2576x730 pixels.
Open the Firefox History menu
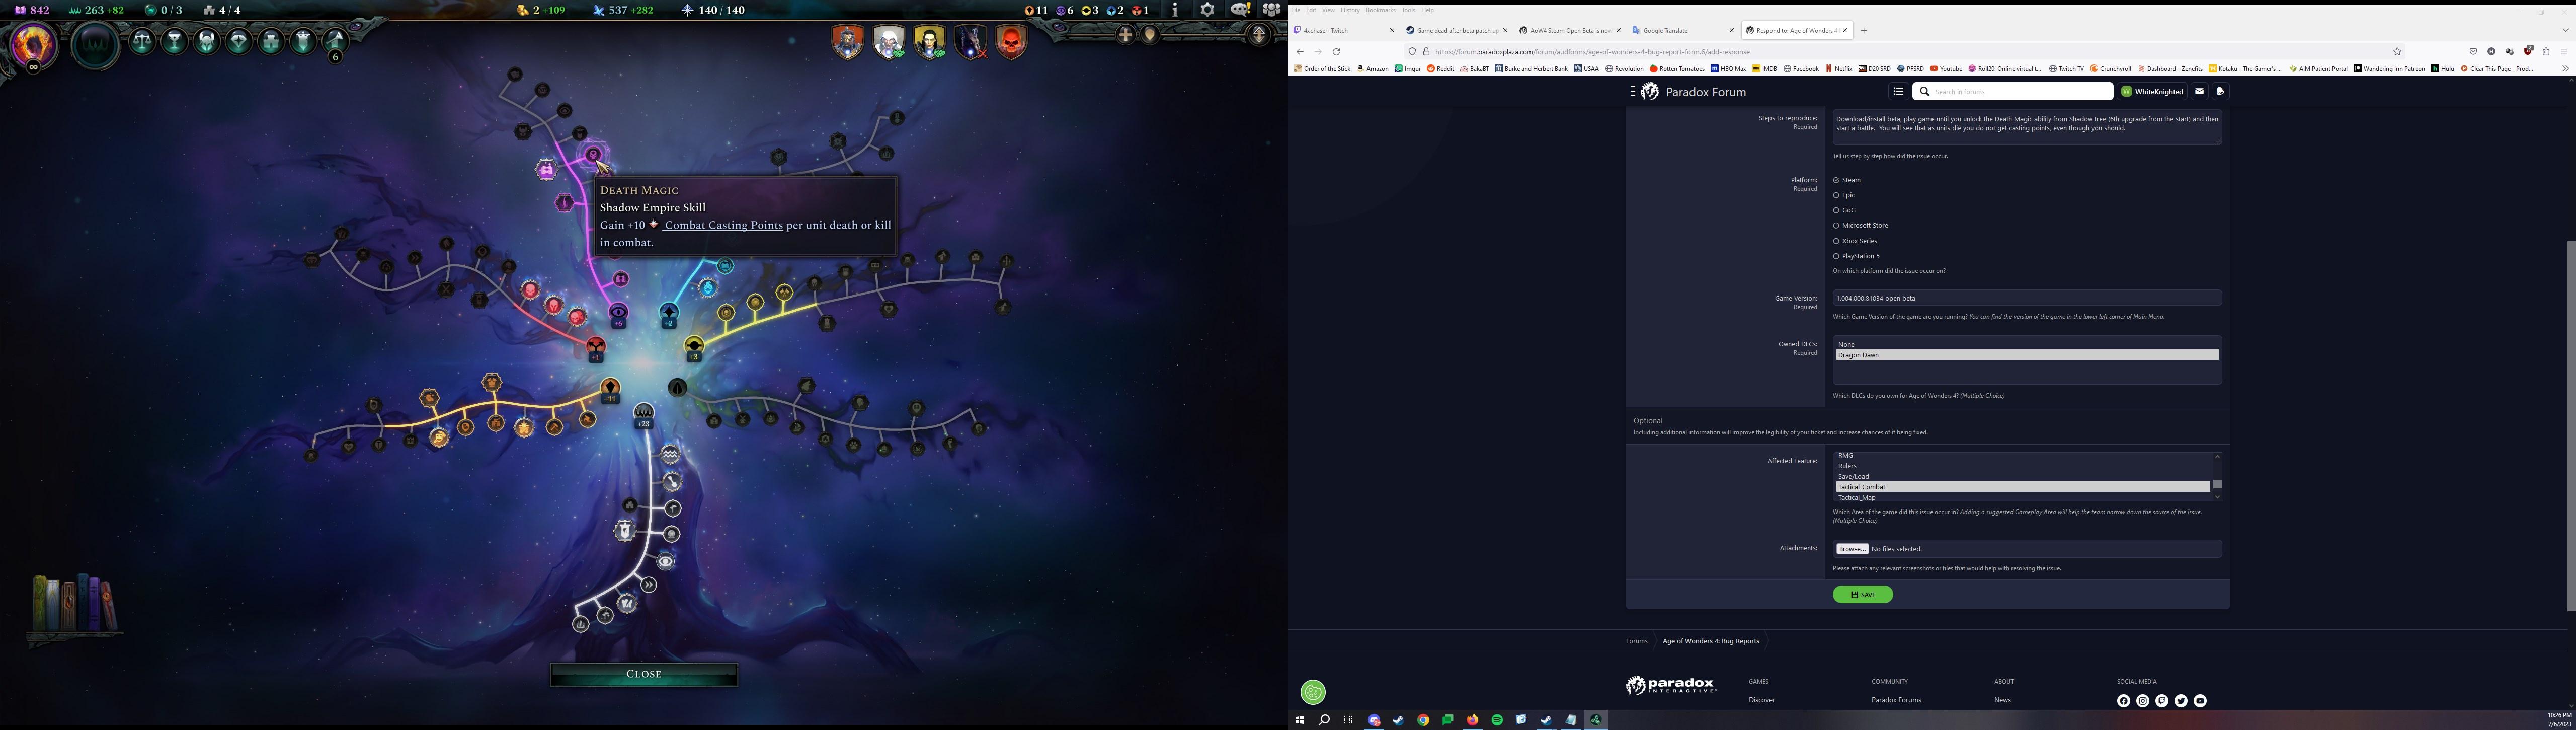coord(1350,10)
